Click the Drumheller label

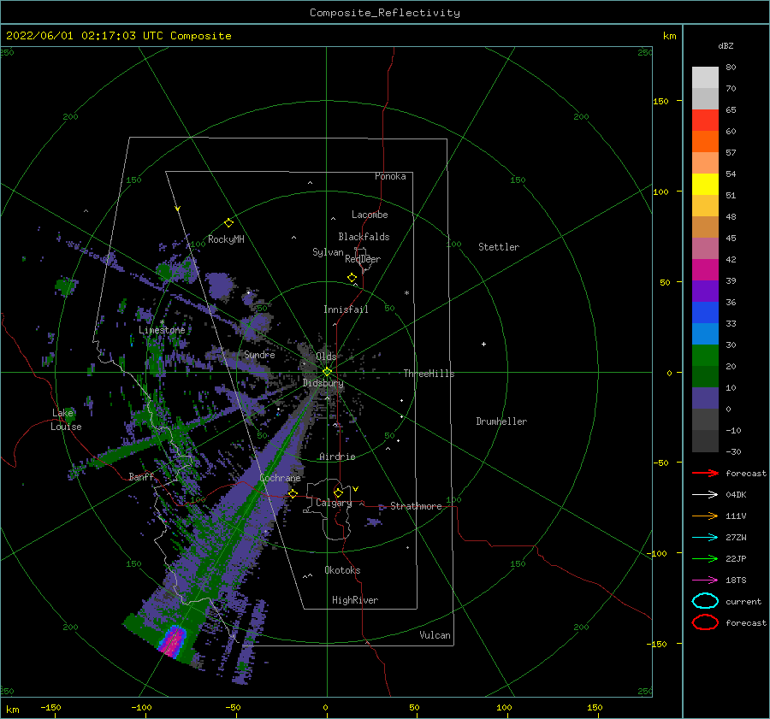pos(501,421)
